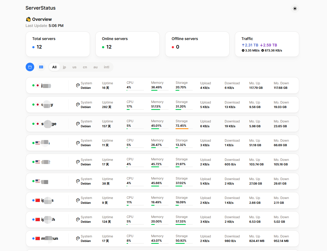327x251 pixels.
Task: Click the Storage value 37.02%
Action: pyautogui.click(x=181, y=183)
